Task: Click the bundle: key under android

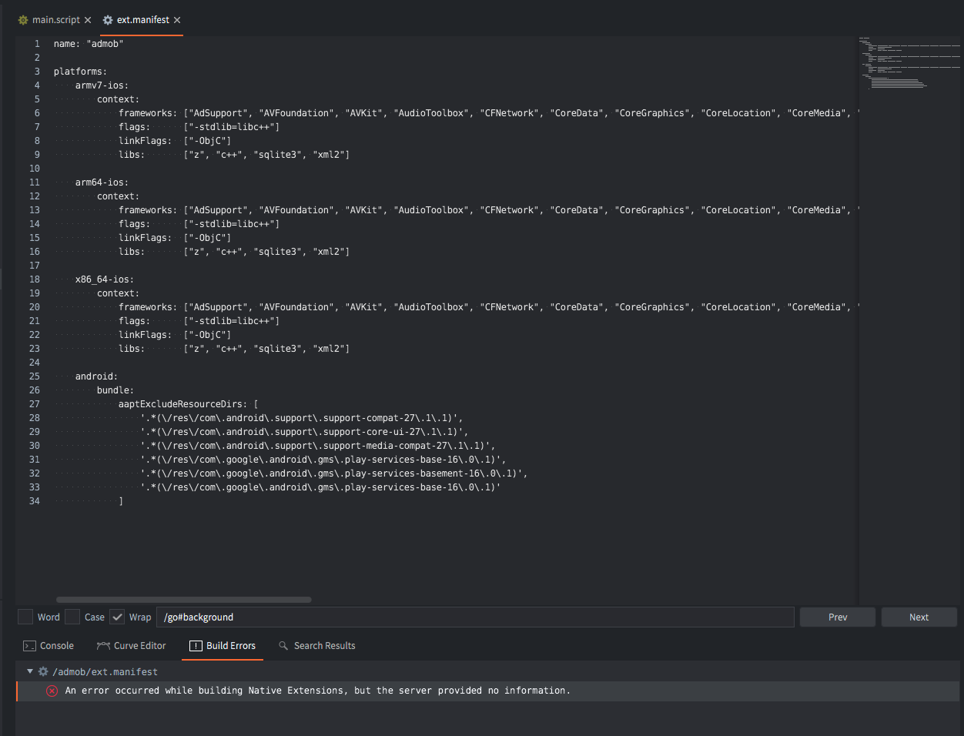Action: coord(115,390)
